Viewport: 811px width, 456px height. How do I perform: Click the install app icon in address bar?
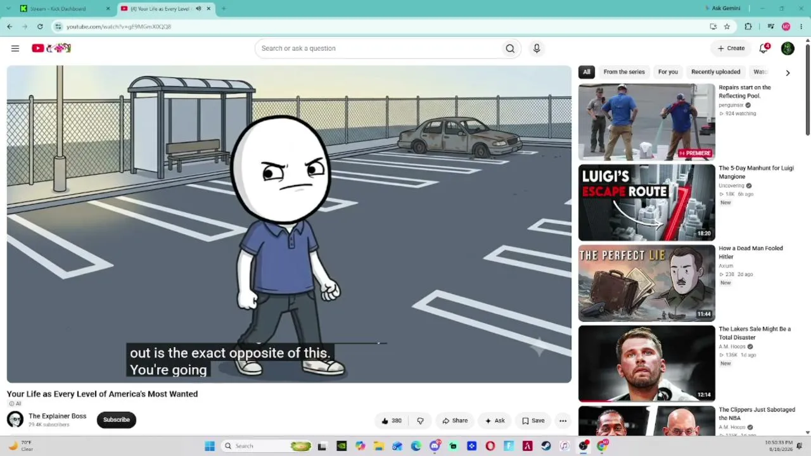(x=713, y=27)
